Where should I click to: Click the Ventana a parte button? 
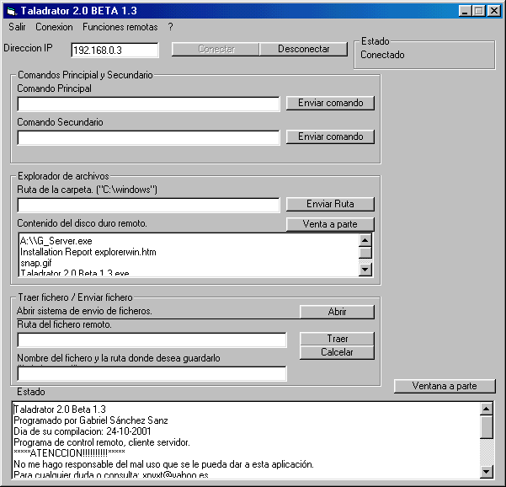(x=445, y=386)
